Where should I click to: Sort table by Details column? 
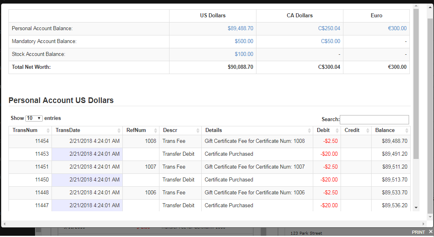[257, 130]
